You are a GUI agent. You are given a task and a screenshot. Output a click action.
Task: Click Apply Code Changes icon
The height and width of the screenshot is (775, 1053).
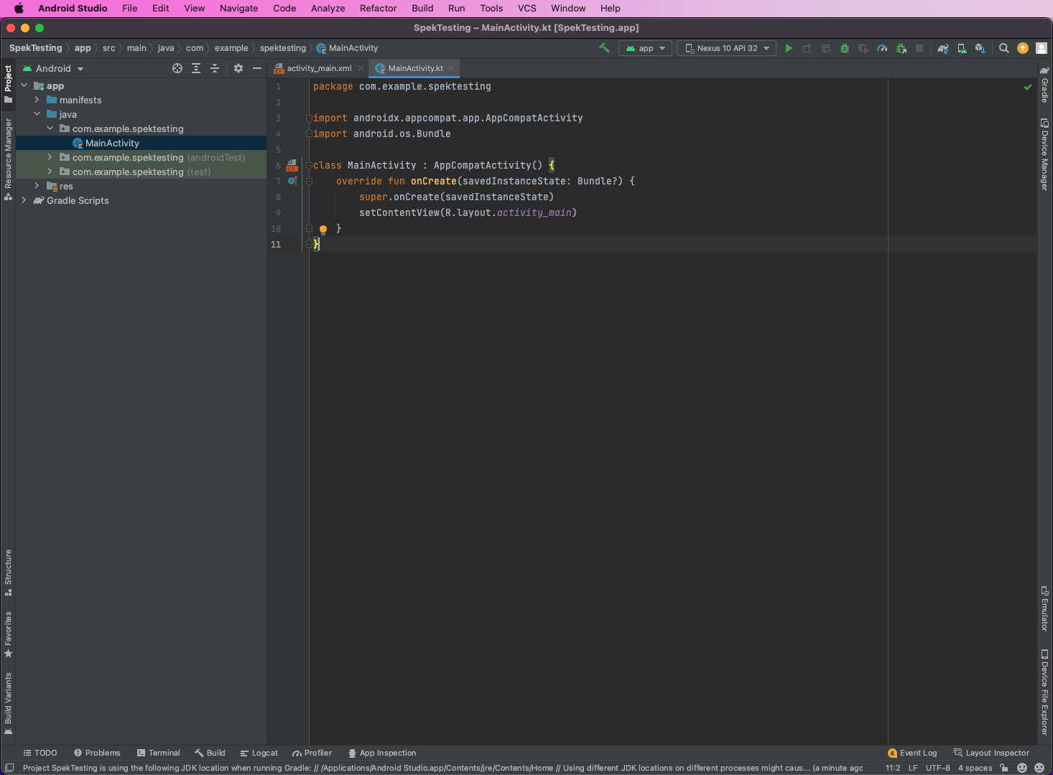point(826,48)
